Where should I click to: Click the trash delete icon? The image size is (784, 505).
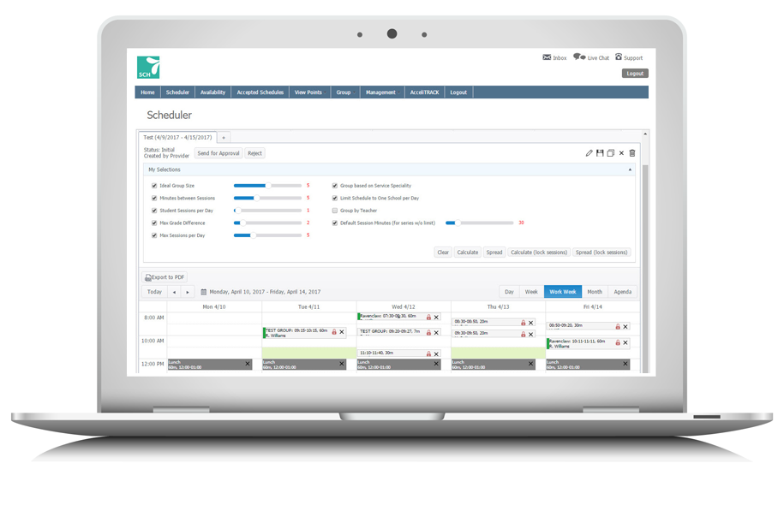pyautogui.click(x=632, y=153)
